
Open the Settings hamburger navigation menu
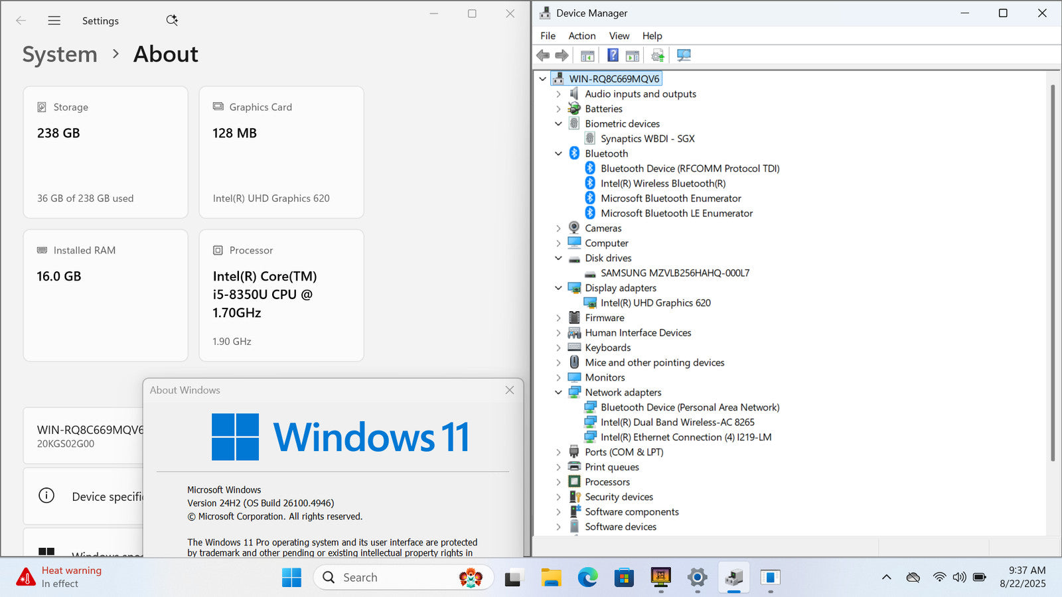[54, 21]
